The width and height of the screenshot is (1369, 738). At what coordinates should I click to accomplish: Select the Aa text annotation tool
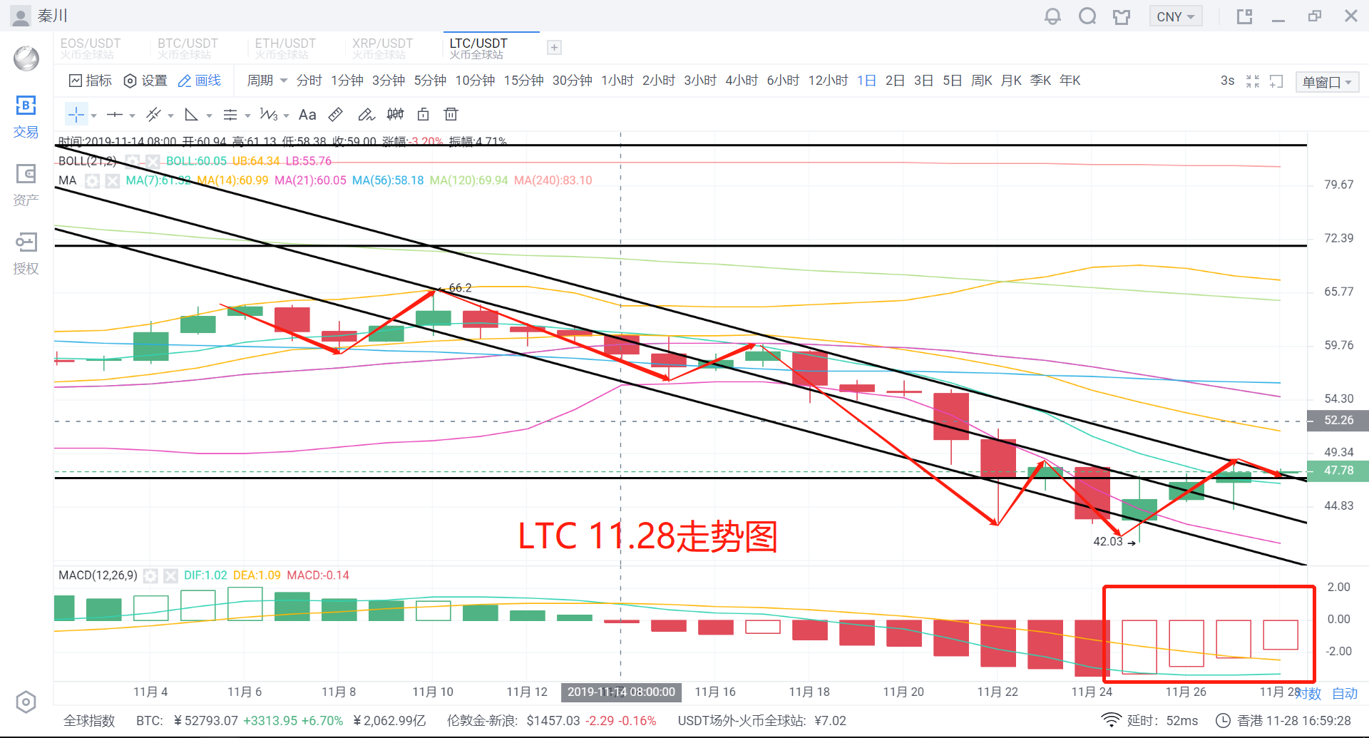307,114
